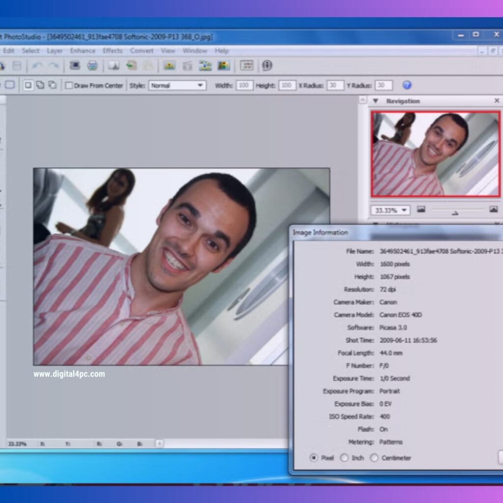Click the greyed-out box icon before multi-photo icon
The width and height of the screenshot is (503, 503).
pos(187,66)
